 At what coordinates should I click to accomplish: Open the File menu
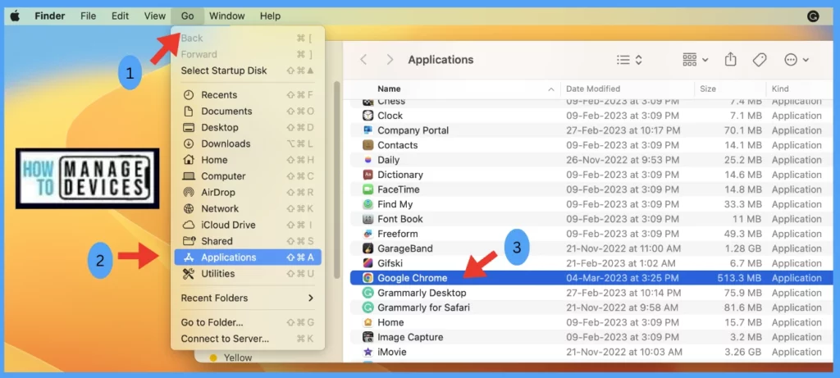click(x=88, y=16)
